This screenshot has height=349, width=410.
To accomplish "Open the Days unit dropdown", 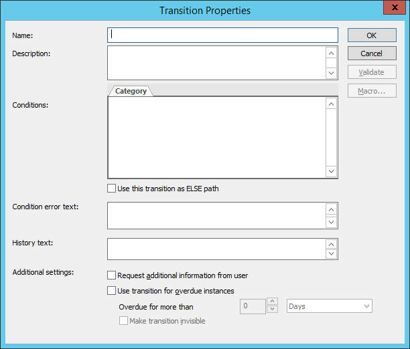I will tap(329, 306).
